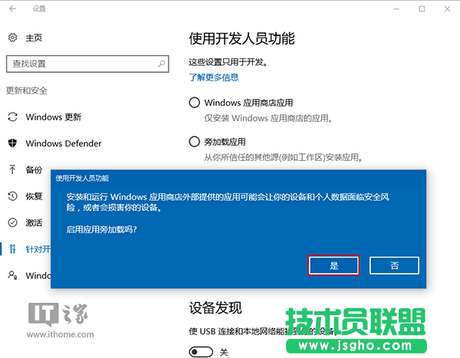Close the Settings window
460x358 pixels.
click(x=447, y=9)
